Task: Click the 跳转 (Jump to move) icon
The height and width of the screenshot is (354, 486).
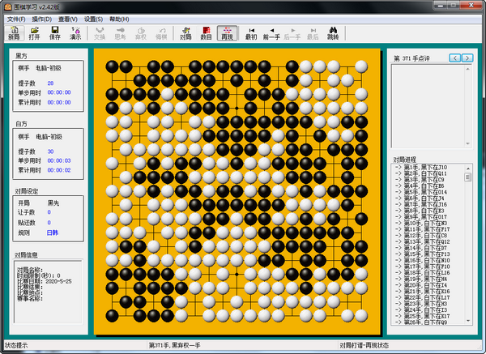Action: pyautogui.click(x=333, y=33)
